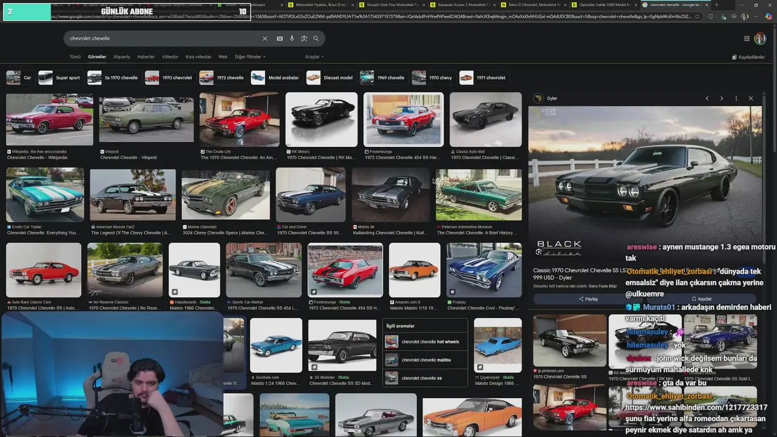777x437 pixels.
Task: Select the Super sport filter chip
Action: (59, 78)
